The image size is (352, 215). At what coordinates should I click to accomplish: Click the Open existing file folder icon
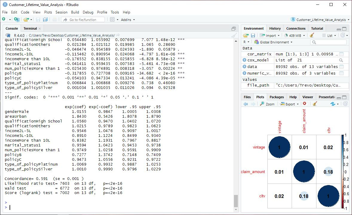(26, 19)
